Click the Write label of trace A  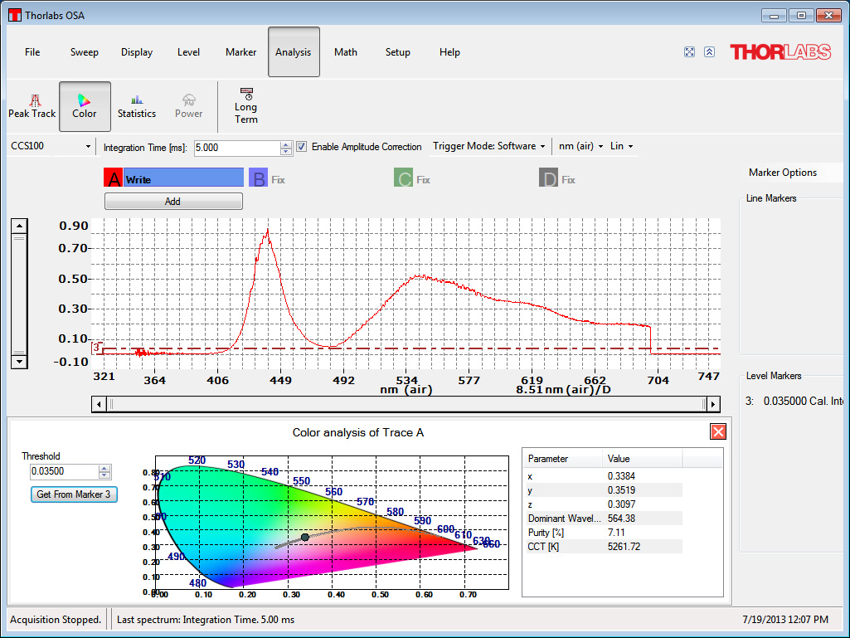pos(138,179)
